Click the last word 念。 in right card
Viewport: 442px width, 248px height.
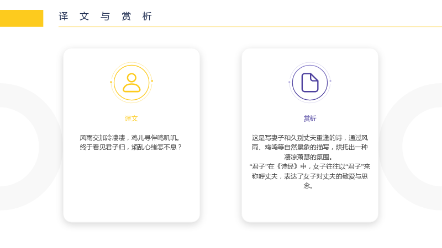[x=308, y=186]
